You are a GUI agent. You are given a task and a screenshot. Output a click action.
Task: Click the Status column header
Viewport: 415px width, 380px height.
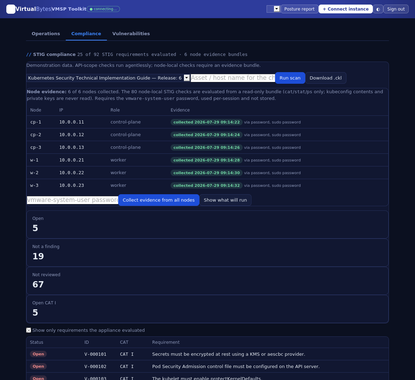click(x=37, y=342)
